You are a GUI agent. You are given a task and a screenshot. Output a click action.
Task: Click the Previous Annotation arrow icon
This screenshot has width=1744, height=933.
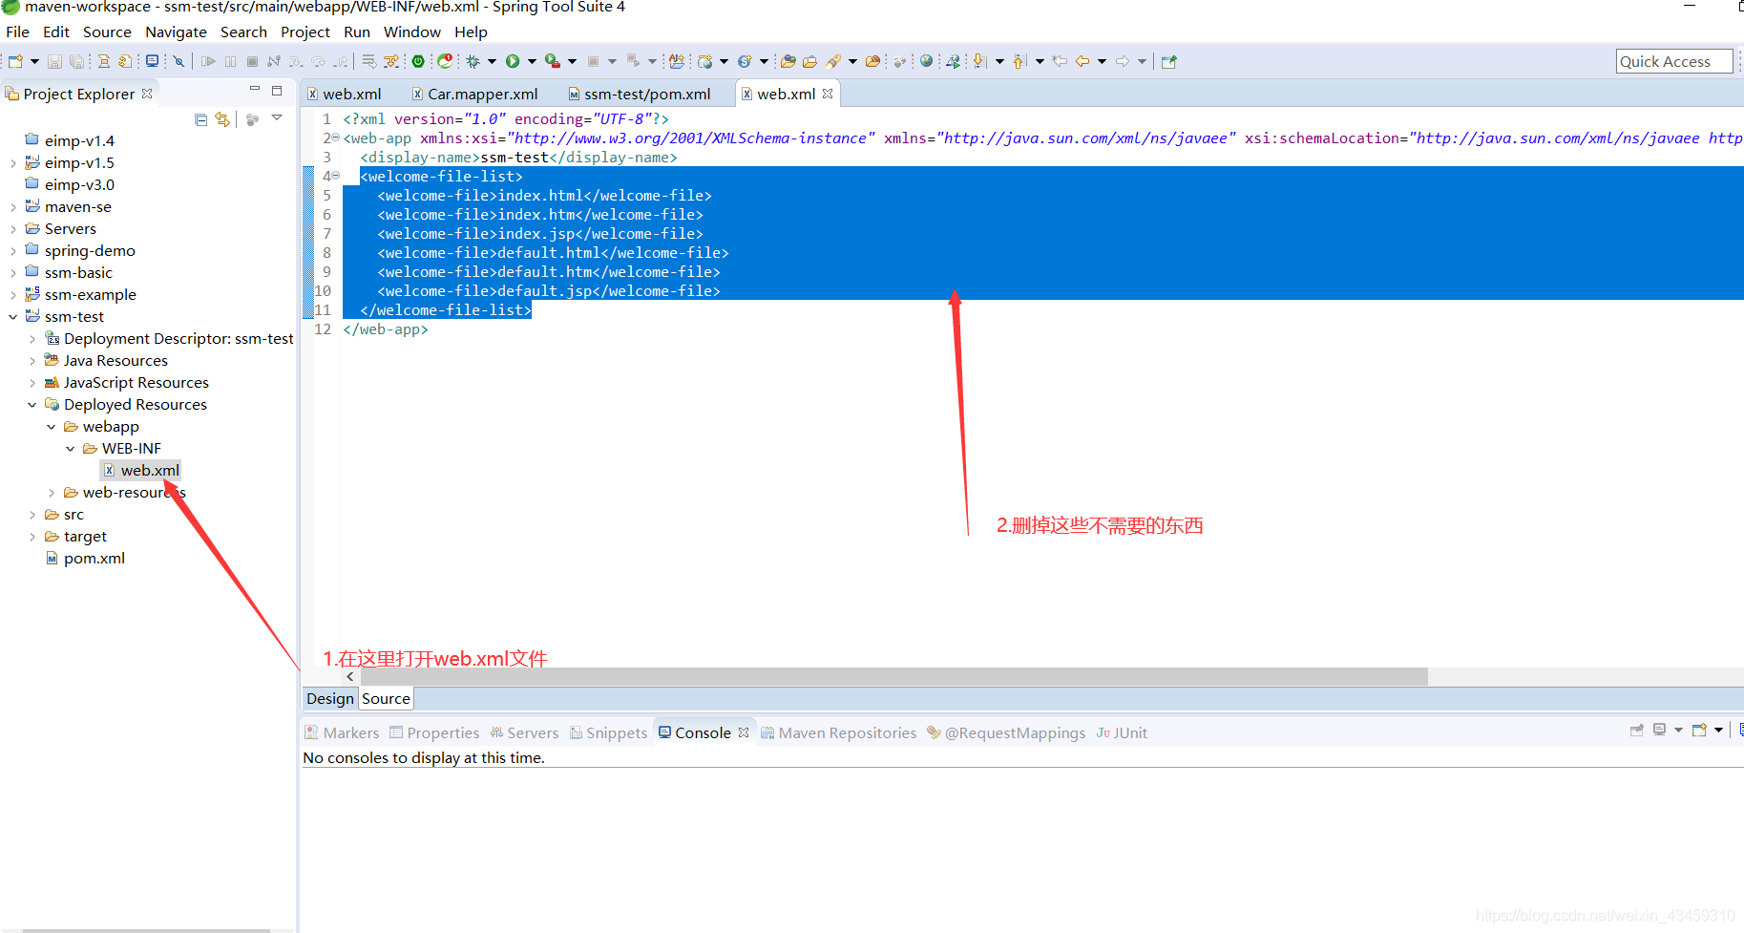coord(1019,61)
